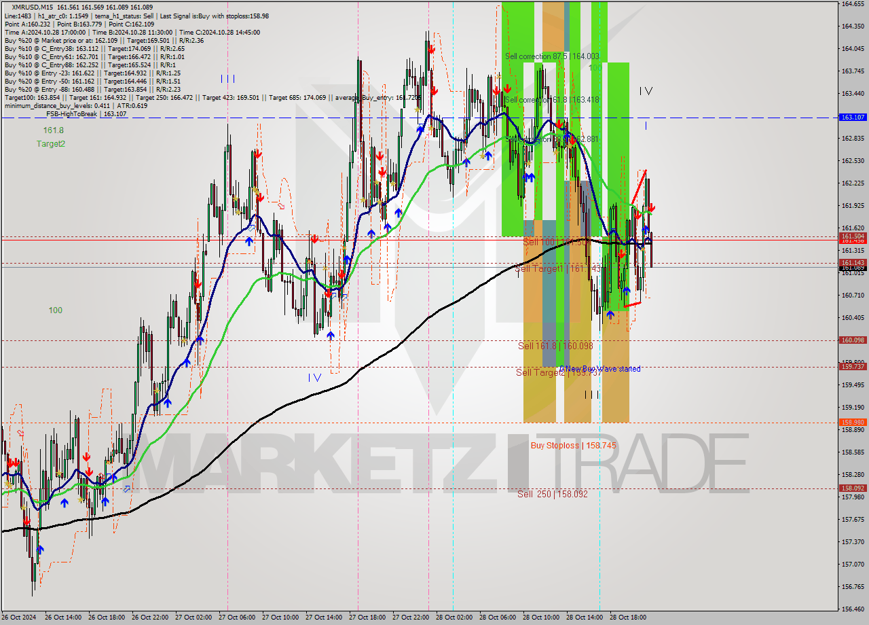The height and width of the screenshot is (625, 869).
Task: Select the 'Line:1483 | h1_atr_c0' status line
Action: 136,16
